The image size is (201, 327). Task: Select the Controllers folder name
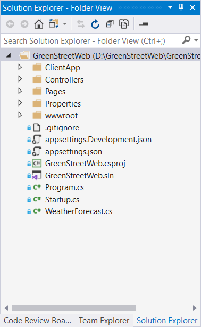(64, 80)
